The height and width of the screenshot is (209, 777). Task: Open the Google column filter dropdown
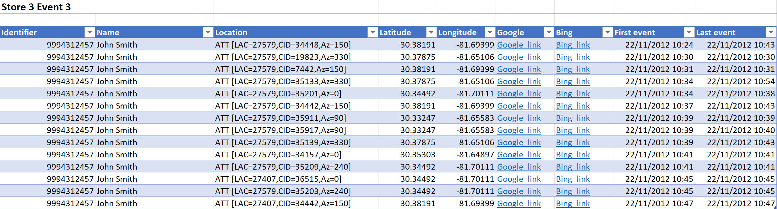click(x=549, y=32)
